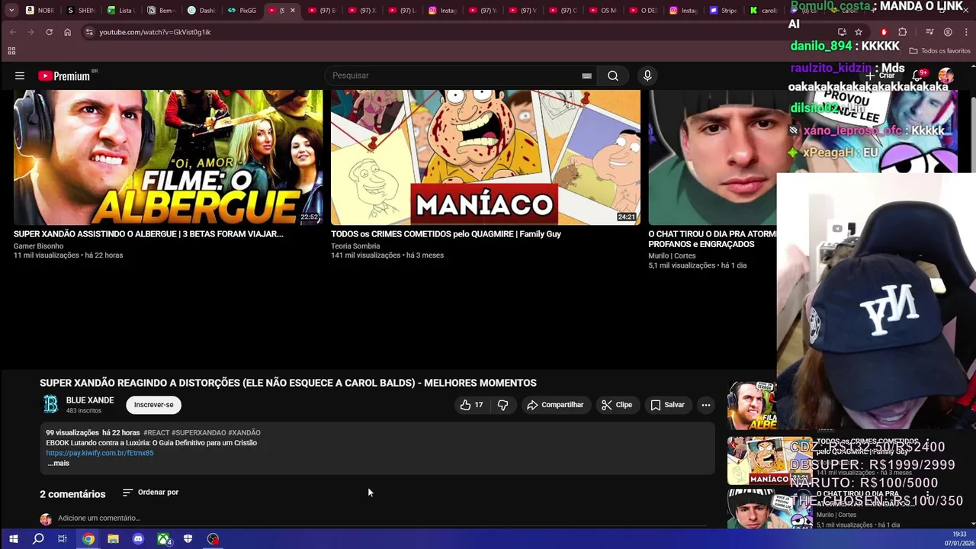Open Ordenar por sort dropdown

[150, 493]
